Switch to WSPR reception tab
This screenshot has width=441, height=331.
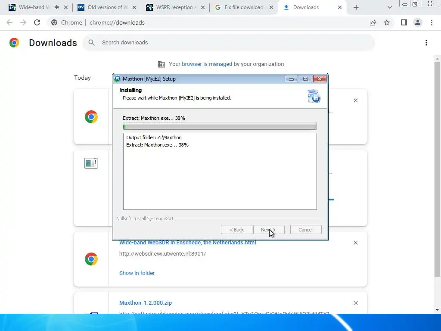pyautogui.click(x=176, y=7)
